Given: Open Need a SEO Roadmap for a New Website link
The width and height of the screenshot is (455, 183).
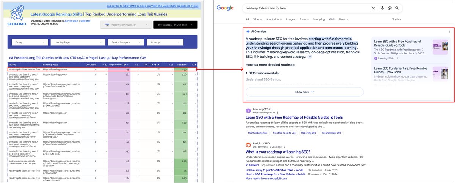Looking at the screenshot, I should pos(276,174).
